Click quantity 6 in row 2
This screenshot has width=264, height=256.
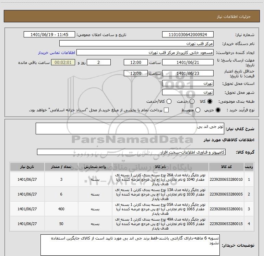(61, 194)
